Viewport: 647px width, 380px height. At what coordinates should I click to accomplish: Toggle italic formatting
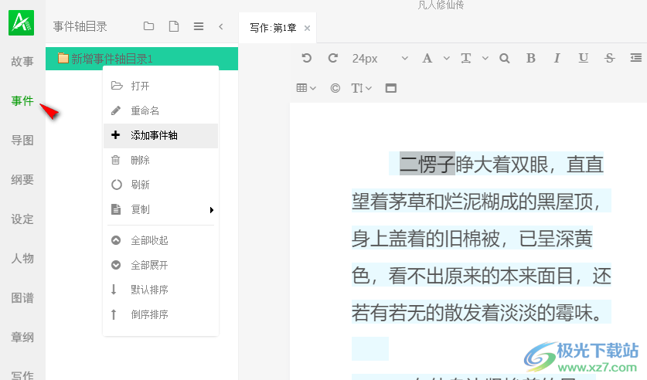point(557,58)
